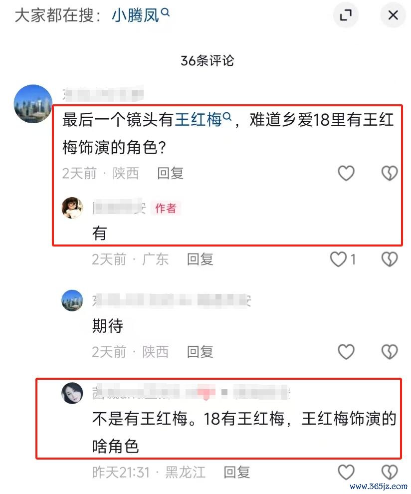Screen dimensions: 411x494
Task: Open the 王红梅 search link in comment
Action: pyautogui.click(x=203, y=120)
